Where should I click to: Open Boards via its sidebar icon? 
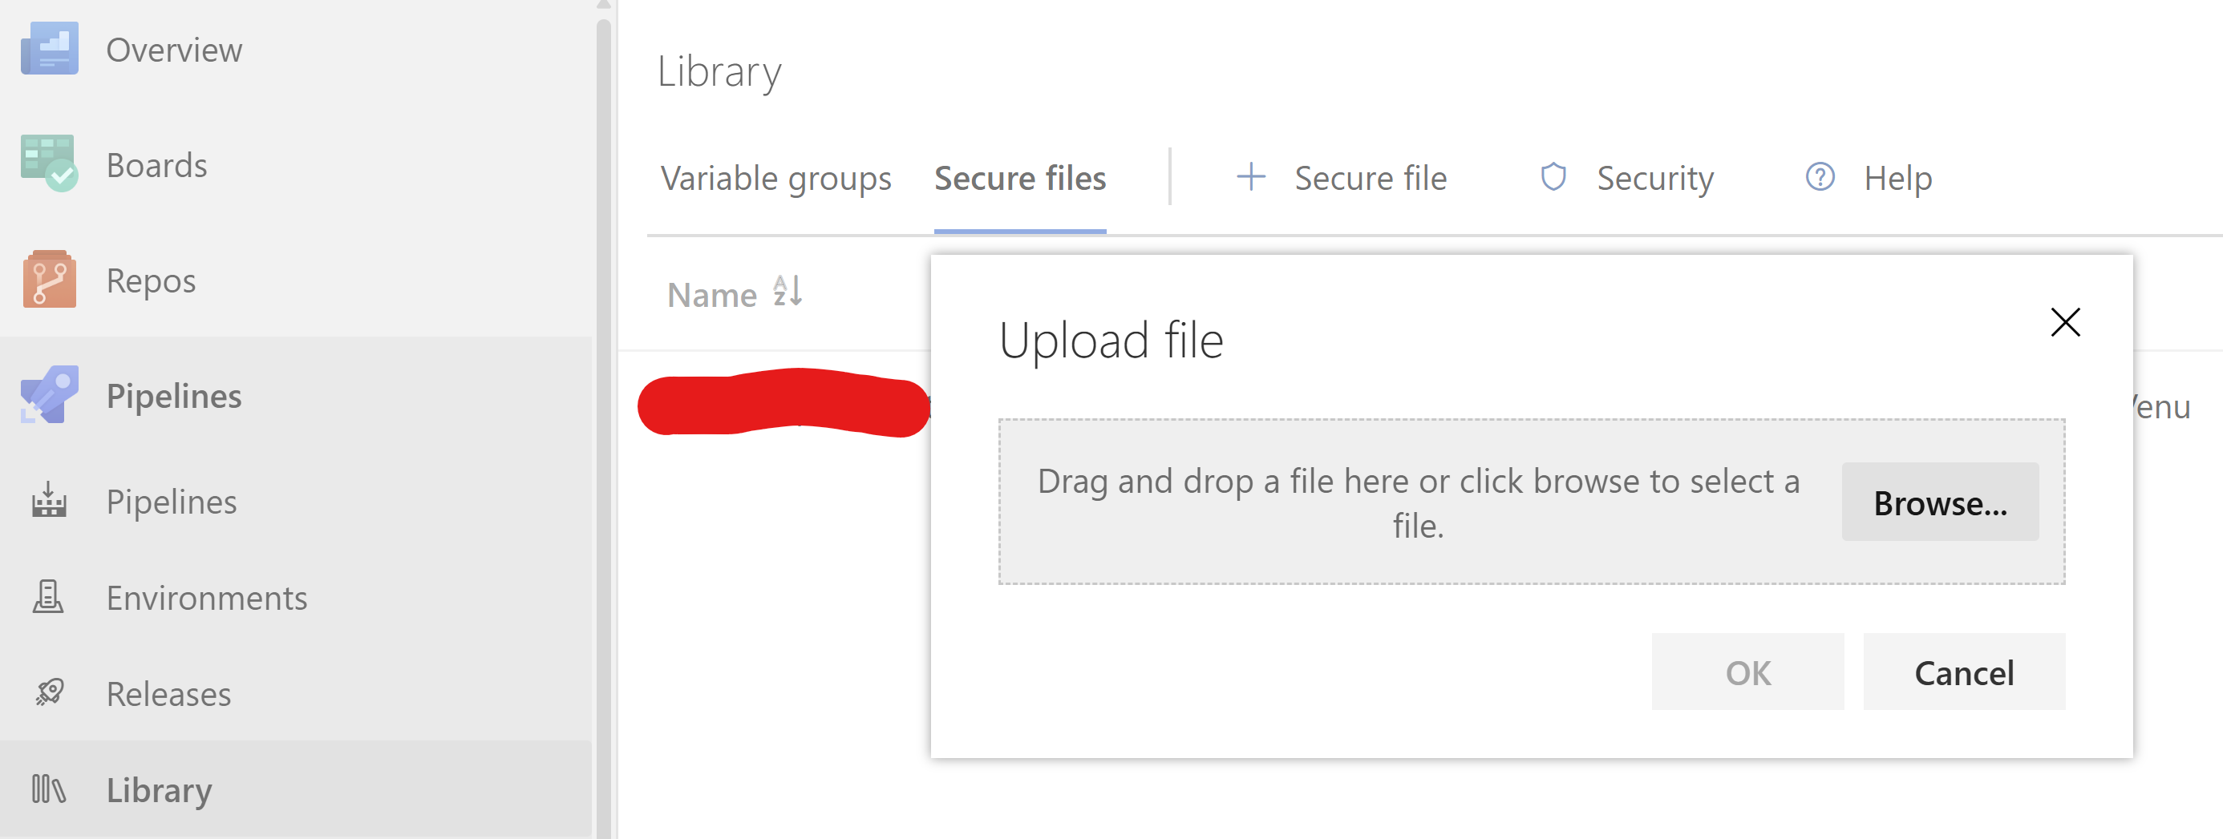pos(49,163)
